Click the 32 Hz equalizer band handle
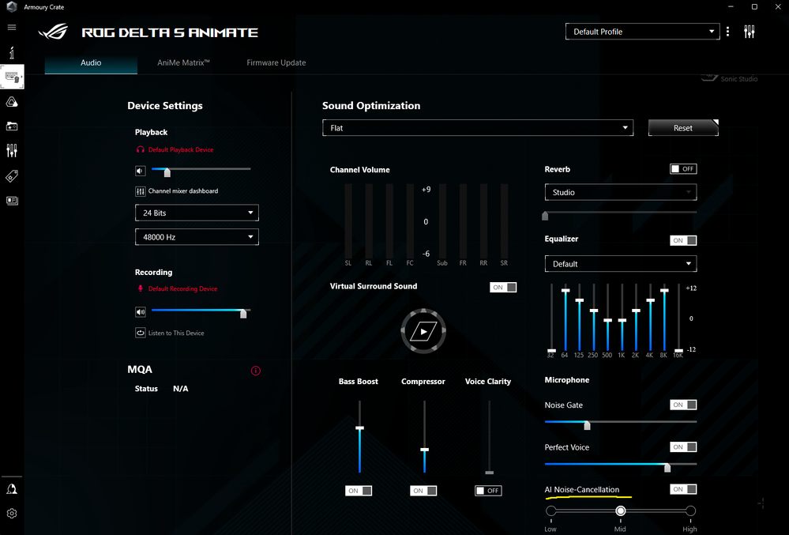 tap(551, 350)
